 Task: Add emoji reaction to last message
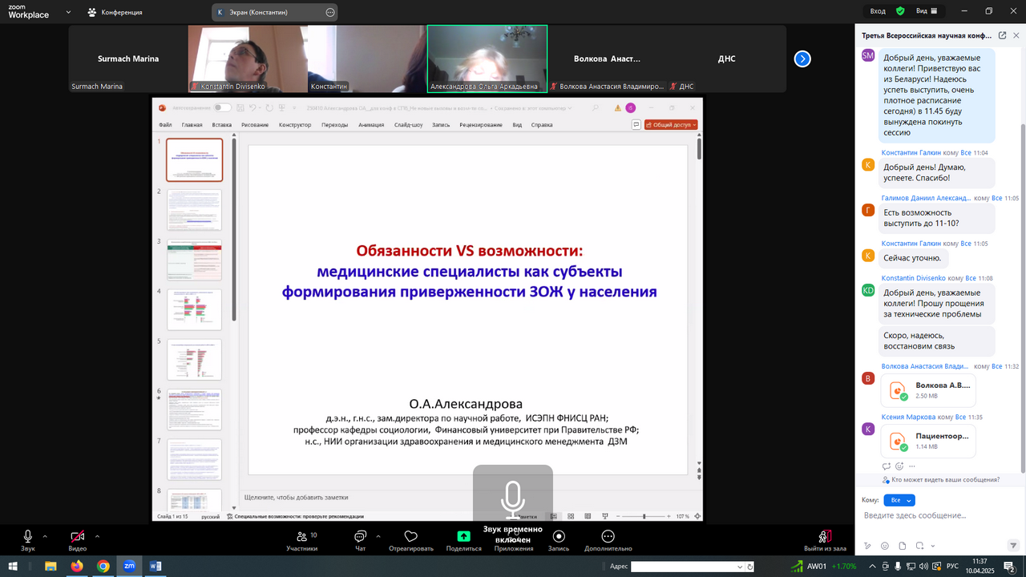[x=899, y=466]
